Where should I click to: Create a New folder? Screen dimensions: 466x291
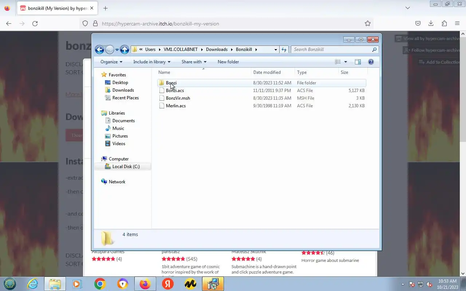coord(228,62)
